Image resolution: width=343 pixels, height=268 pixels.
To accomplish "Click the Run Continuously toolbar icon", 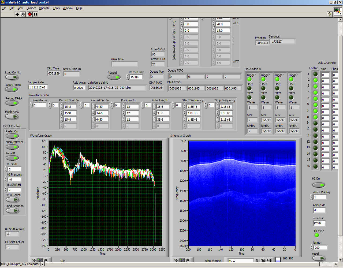I will coord(23,14).
